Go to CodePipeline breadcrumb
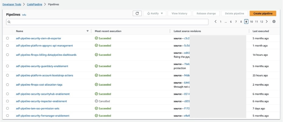Screen dimensions: 283x122 tap(35, 5)
